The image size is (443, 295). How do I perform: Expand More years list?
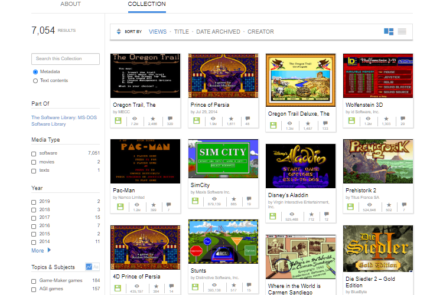(x=41, y=250)
